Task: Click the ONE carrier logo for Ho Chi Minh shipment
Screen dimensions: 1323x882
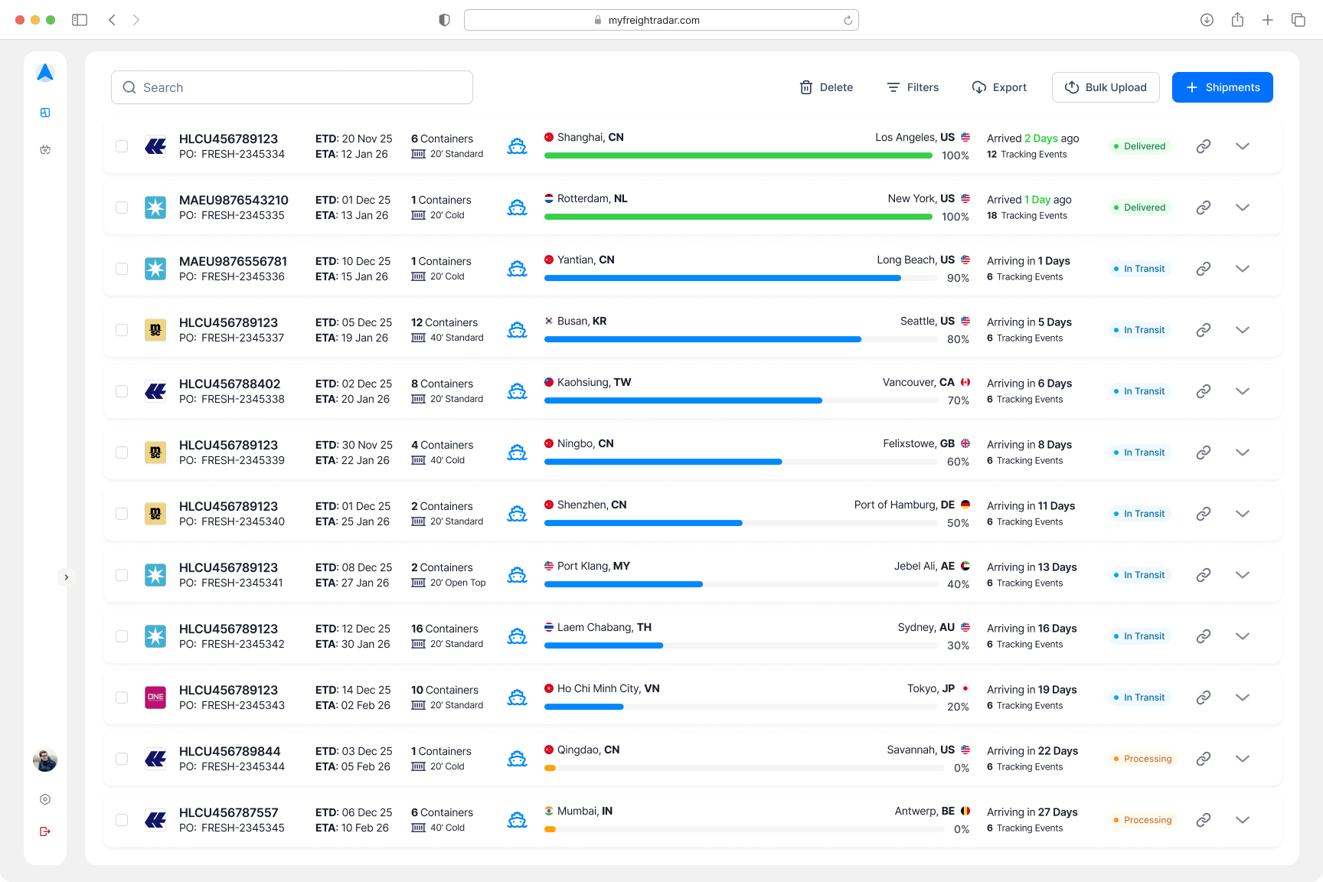Action: [x=155, y=697]
